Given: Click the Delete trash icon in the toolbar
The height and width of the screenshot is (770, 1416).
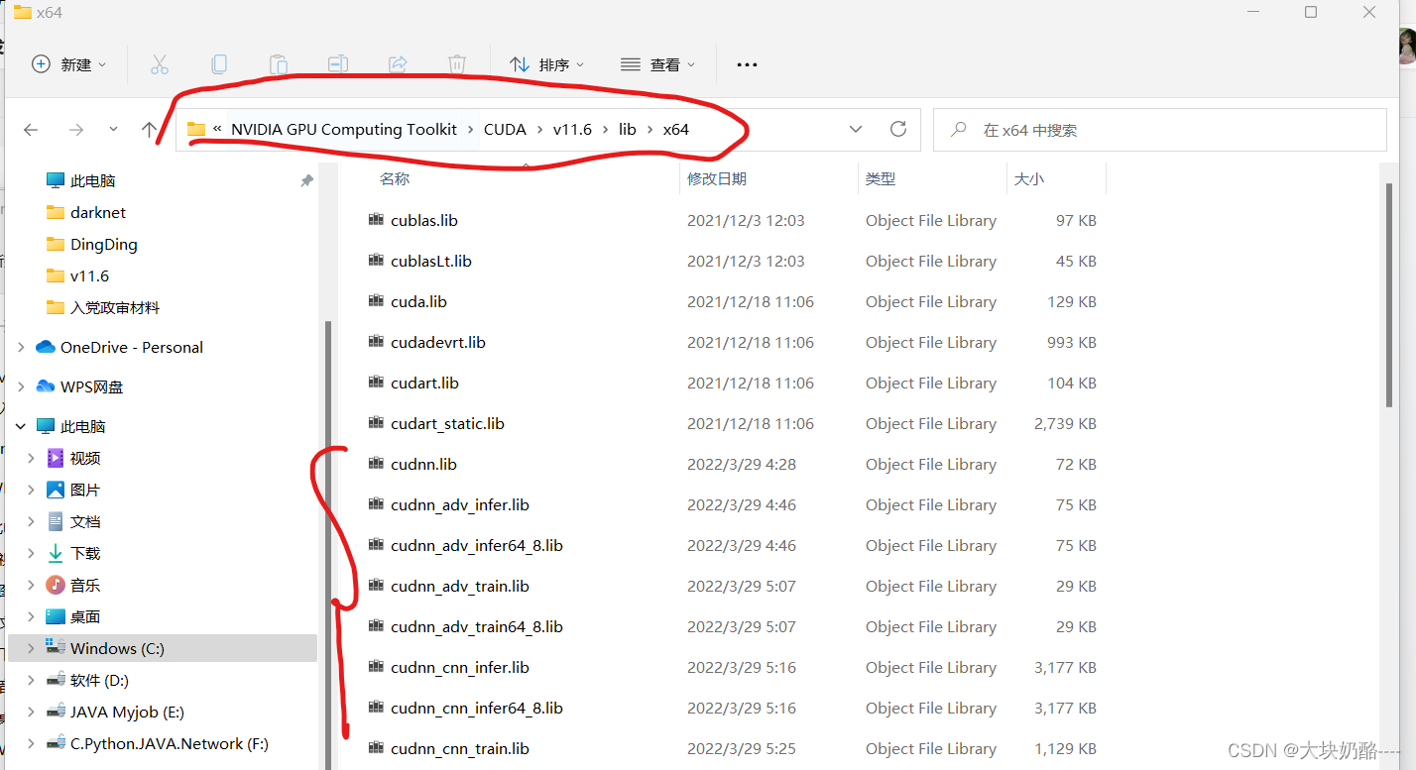Looking at the screenshot, I should point(456,63).
